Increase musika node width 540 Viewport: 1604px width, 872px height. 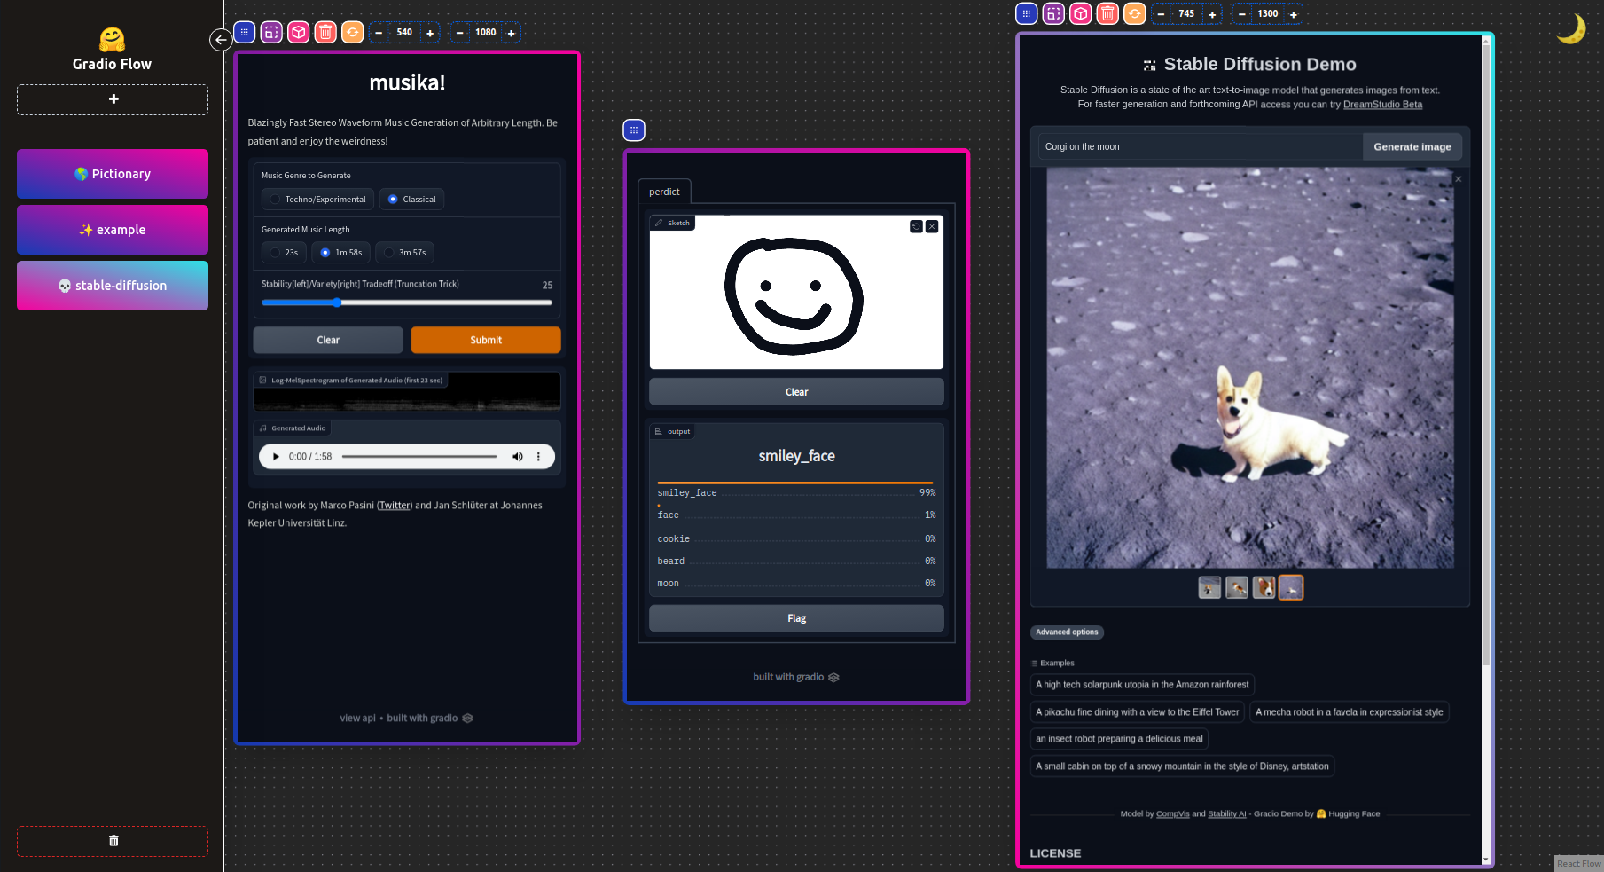430,33
